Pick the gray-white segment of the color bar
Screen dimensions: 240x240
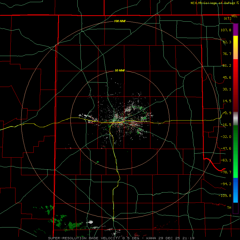pyautogui.click(x=235, y=119)
